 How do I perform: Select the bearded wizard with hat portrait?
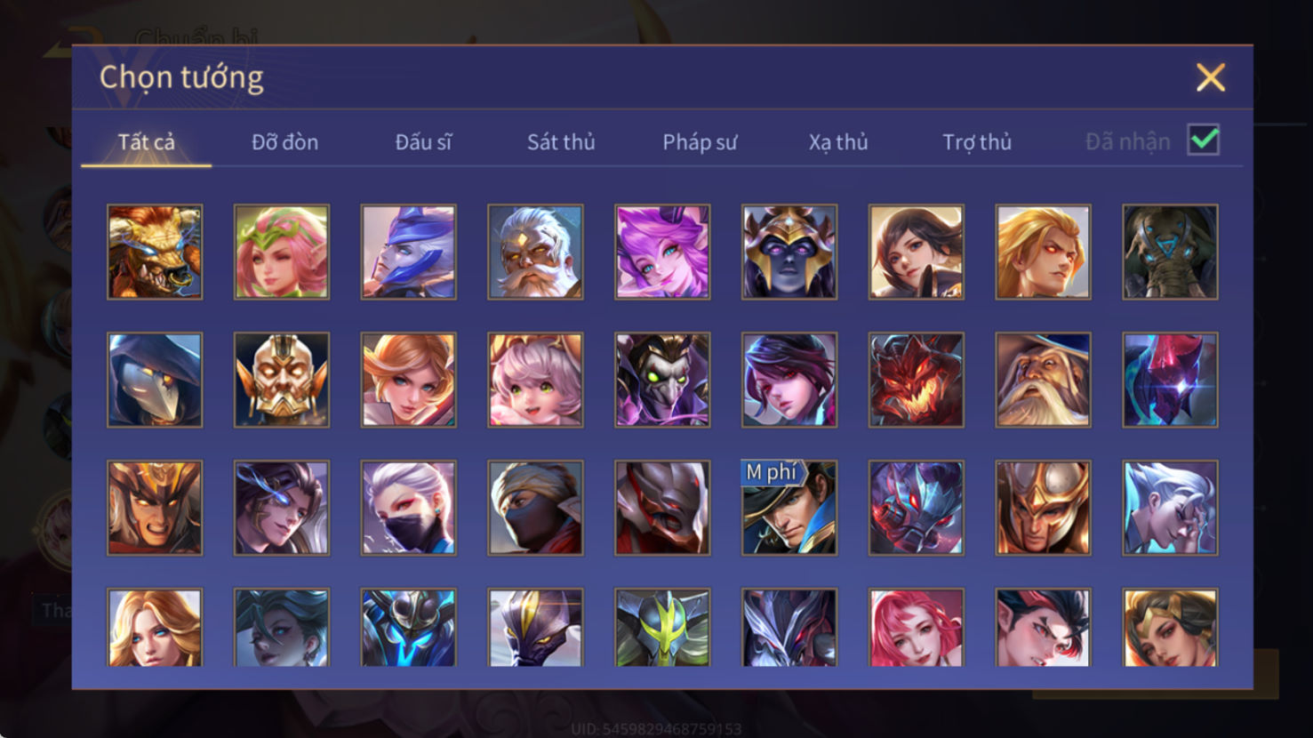point(1043,380)
